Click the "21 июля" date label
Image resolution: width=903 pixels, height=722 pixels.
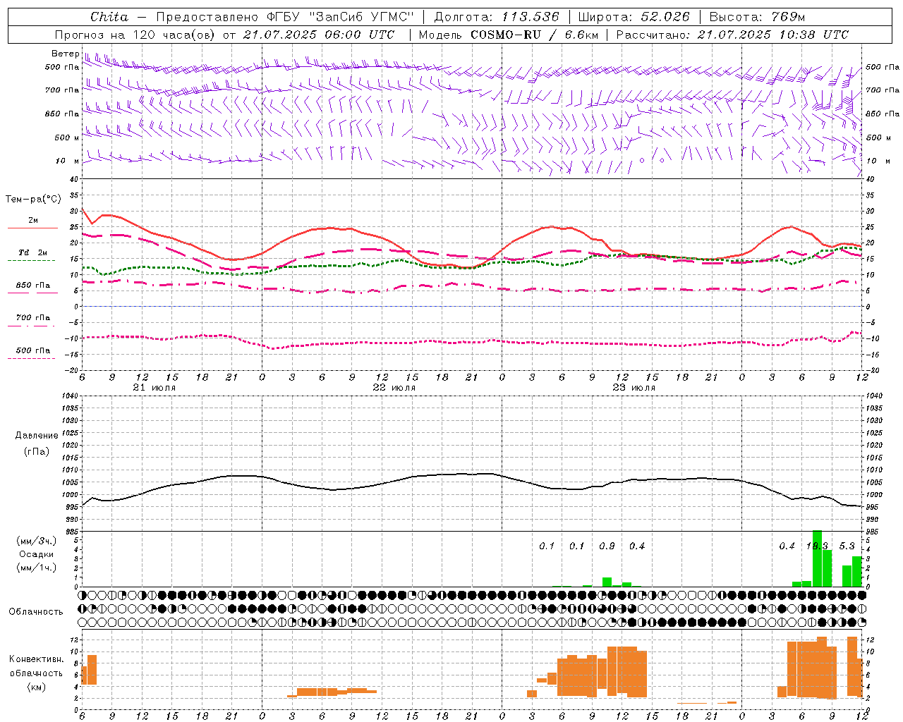point(154,388)
